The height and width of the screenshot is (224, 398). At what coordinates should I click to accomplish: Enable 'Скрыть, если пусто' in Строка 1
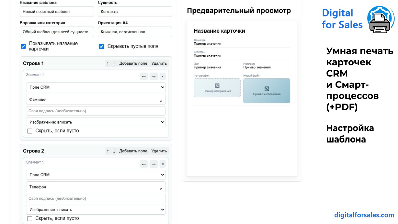[30, 131]
